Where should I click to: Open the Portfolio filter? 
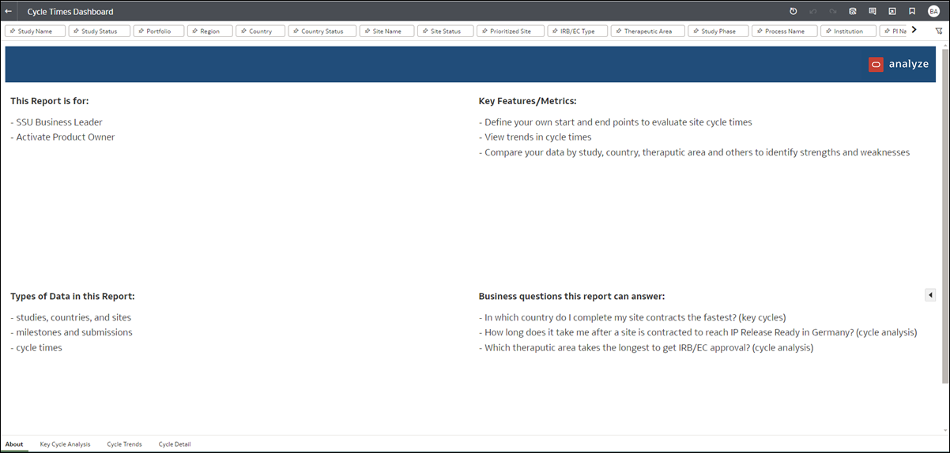(x=158, y=31)
